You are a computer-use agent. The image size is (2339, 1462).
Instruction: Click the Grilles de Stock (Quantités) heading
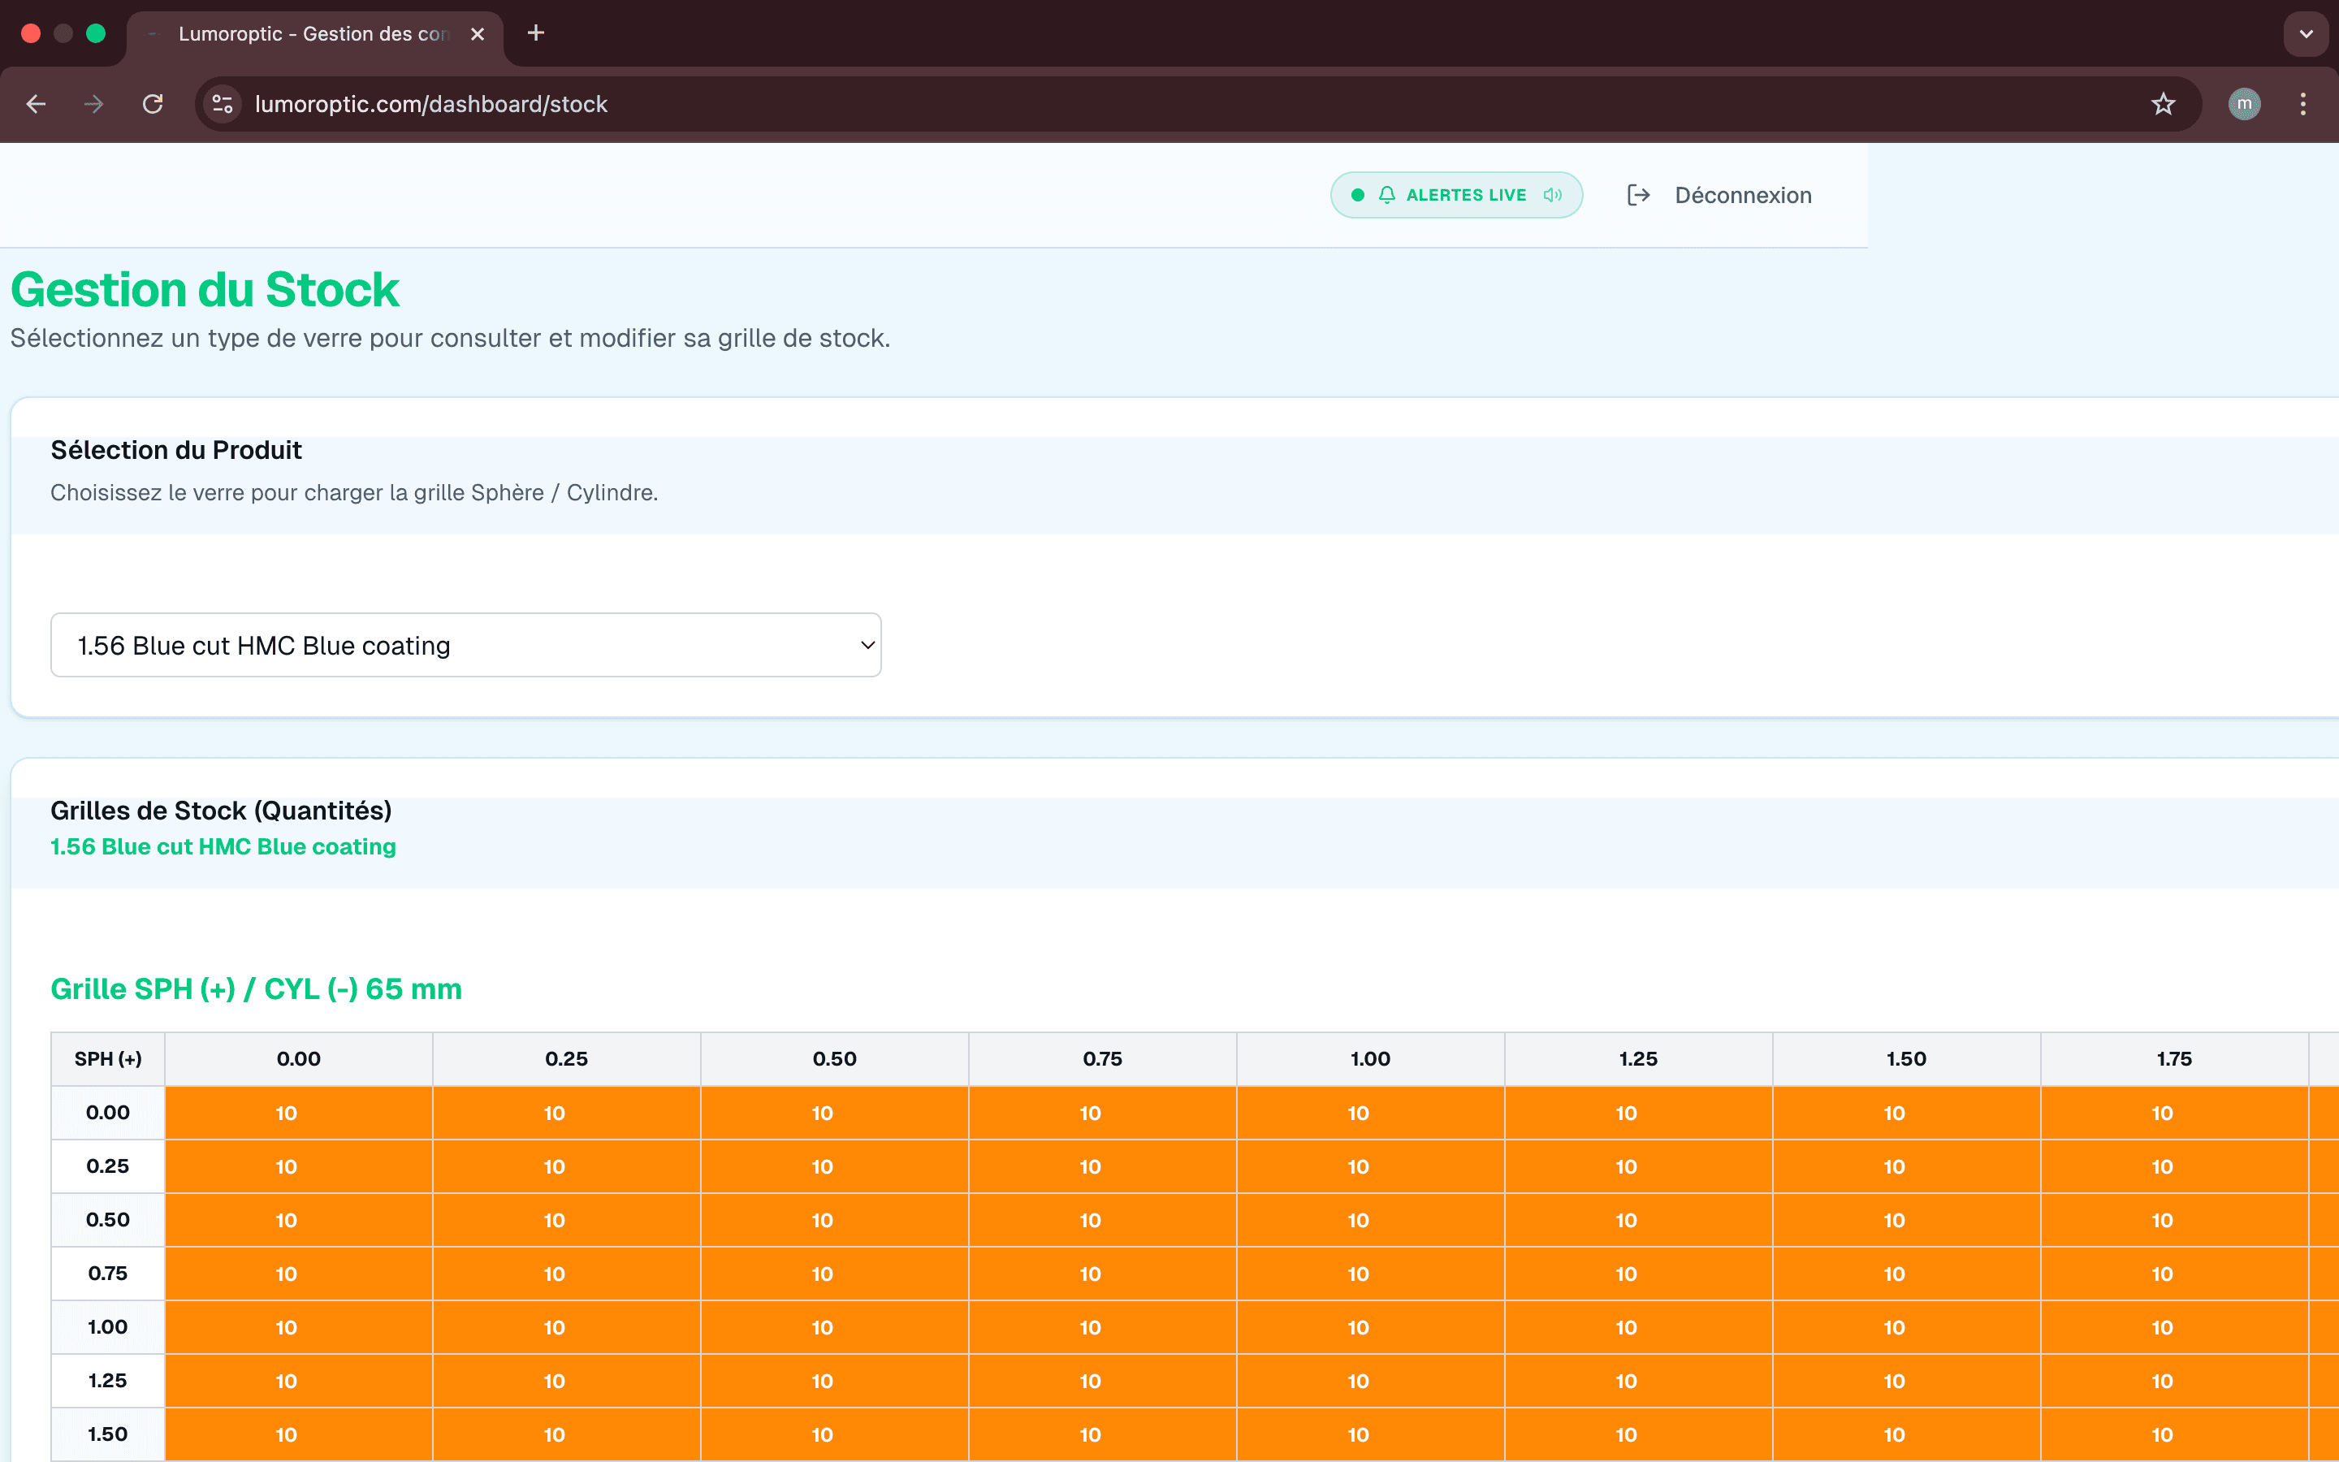pyautogui.click(x=222, y=811)
